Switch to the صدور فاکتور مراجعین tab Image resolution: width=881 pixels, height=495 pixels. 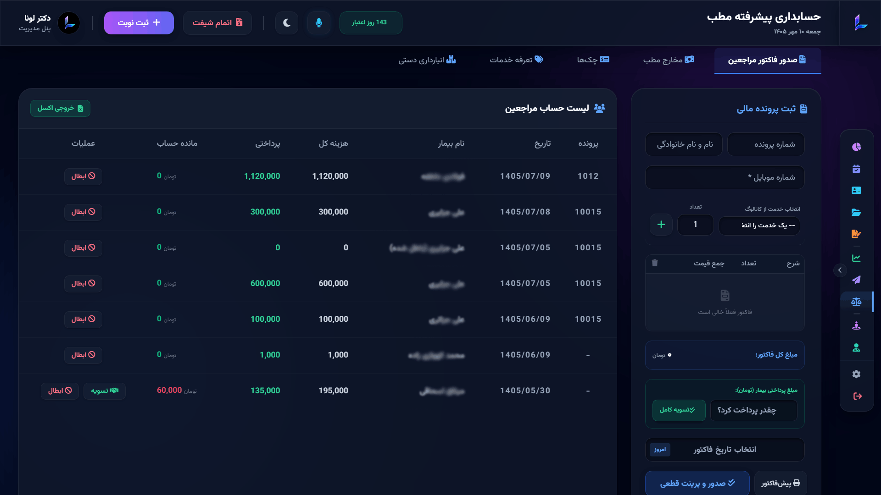[x=768, y=60]
